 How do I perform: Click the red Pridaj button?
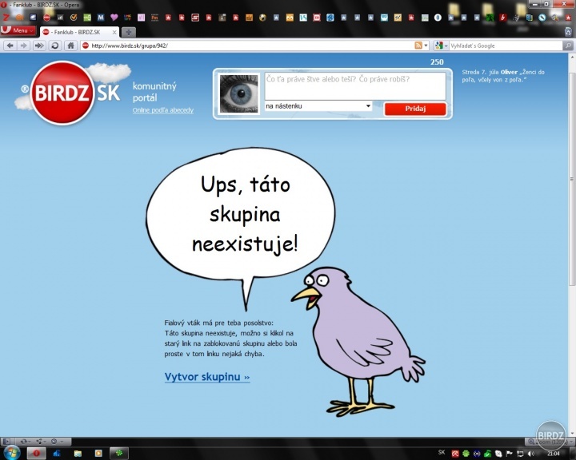click(415, 109)
